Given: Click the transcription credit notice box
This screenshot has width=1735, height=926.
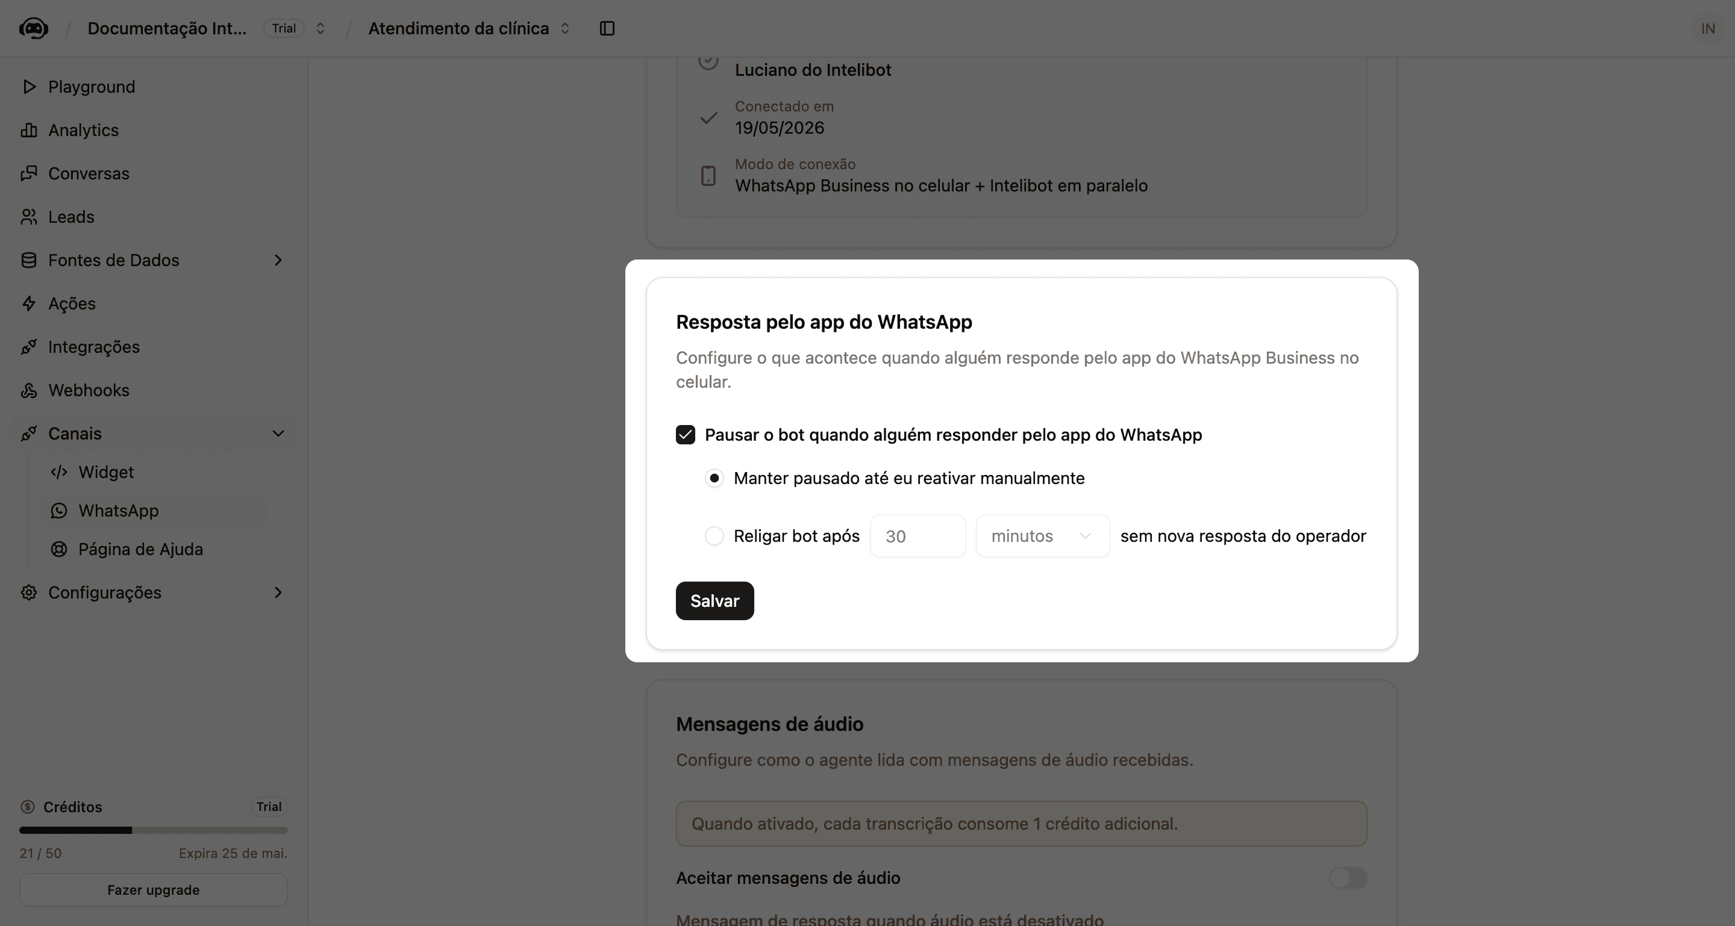Looking at the screenshot, I should click(1021, 824).
